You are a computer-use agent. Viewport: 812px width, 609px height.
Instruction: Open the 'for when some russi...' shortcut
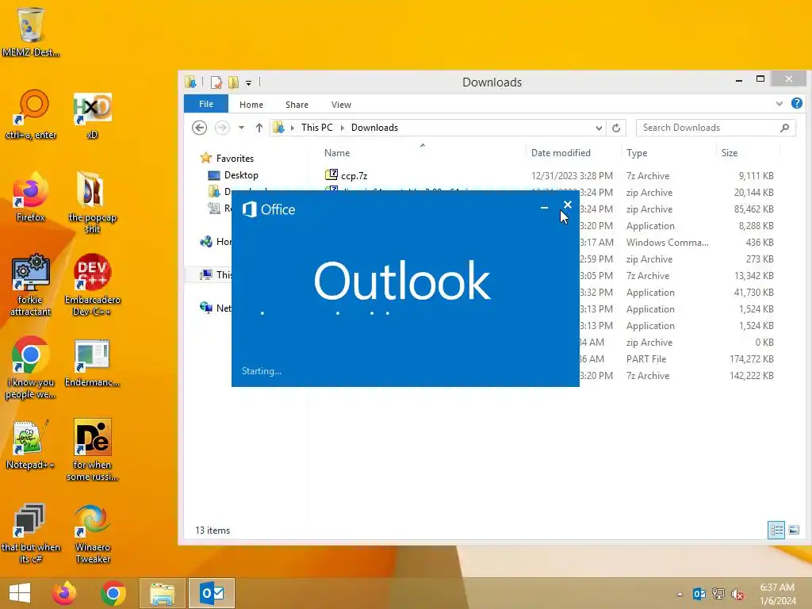[92, 450]
